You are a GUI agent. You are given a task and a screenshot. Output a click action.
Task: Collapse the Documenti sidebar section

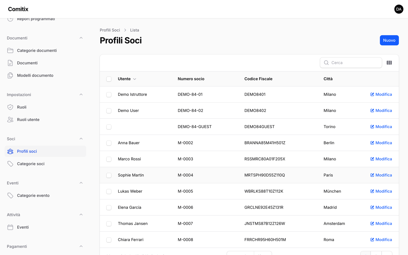coord(81,38)
